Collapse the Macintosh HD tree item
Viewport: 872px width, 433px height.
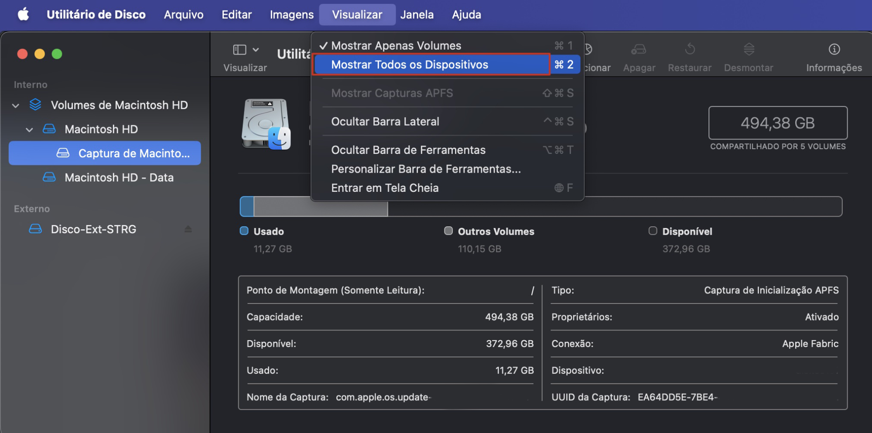pyautogui.click(x=29, y=130)
